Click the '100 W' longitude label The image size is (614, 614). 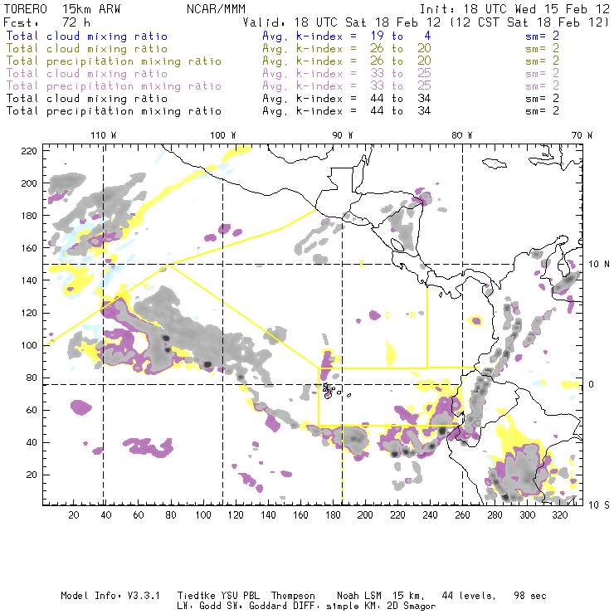tap(223, 135)
